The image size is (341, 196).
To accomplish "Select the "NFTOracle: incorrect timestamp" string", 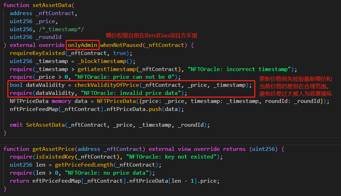I will click(239, 69).
